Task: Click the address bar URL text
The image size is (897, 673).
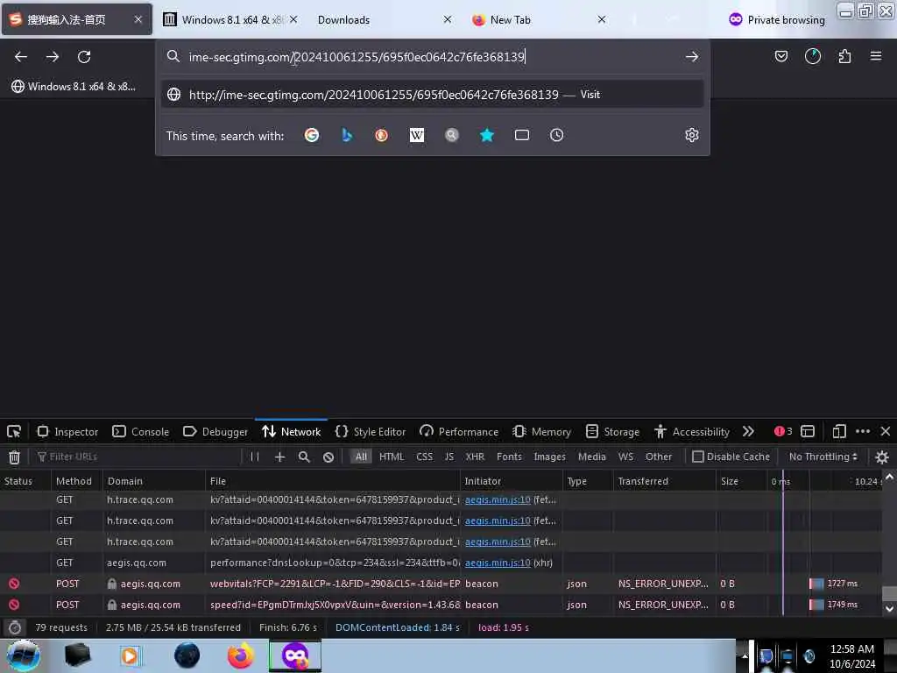Action: tap(357, 57)
